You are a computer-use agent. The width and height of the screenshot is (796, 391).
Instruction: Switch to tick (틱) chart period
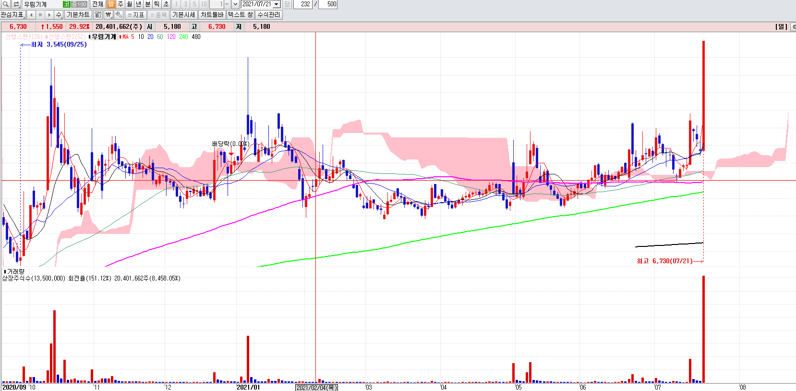(x=157, y=4)
